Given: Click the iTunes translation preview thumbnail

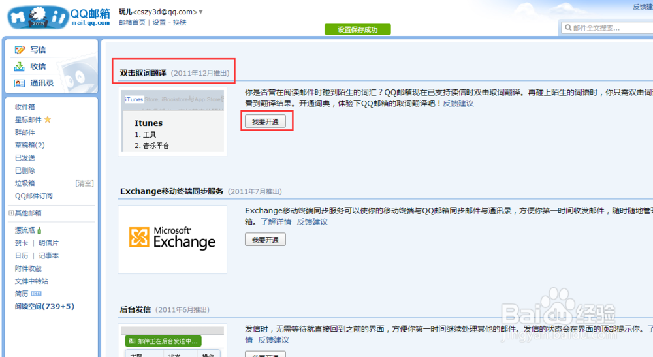Looking at the screenshot, I should pos(172,122).
